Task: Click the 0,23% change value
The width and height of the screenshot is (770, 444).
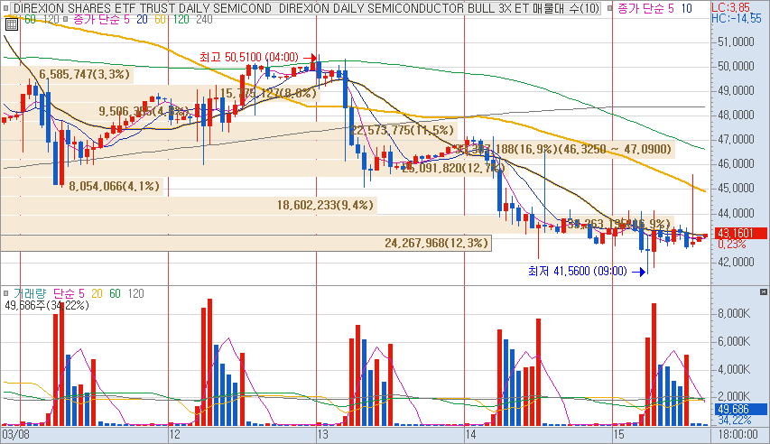Action: click(731, 244)
